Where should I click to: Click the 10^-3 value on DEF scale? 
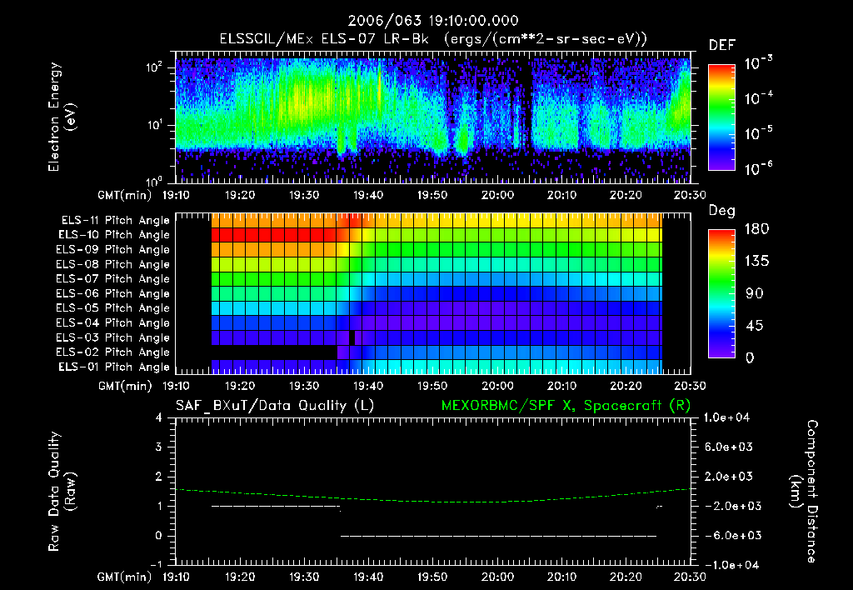tap(758, 63)
